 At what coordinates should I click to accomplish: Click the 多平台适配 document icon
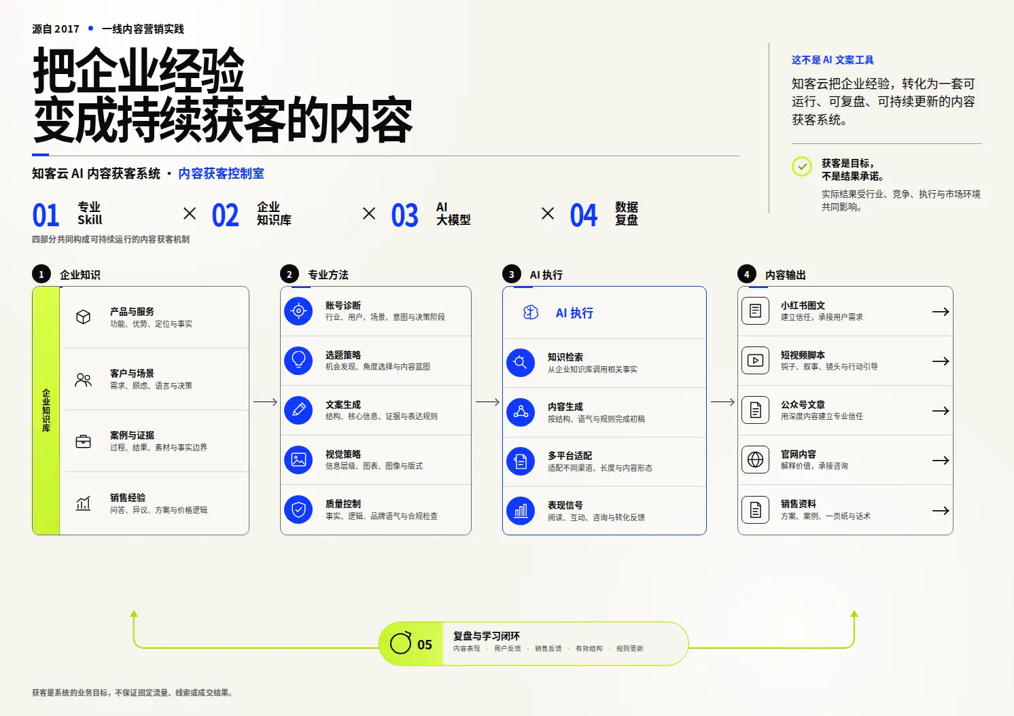pyautogui.click(x=521, y=462)
